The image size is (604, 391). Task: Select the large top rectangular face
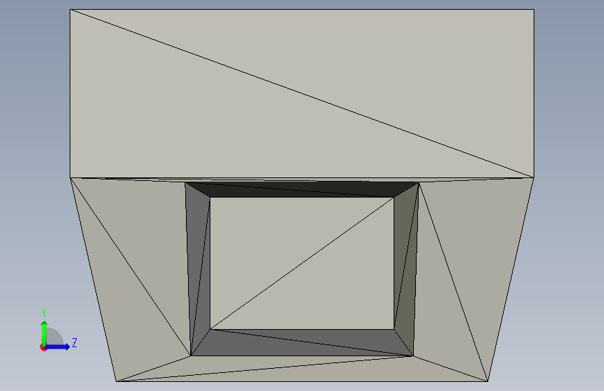coord(302,93)
